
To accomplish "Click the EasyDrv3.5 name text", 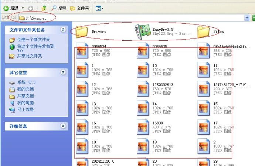I will [163, 30].
